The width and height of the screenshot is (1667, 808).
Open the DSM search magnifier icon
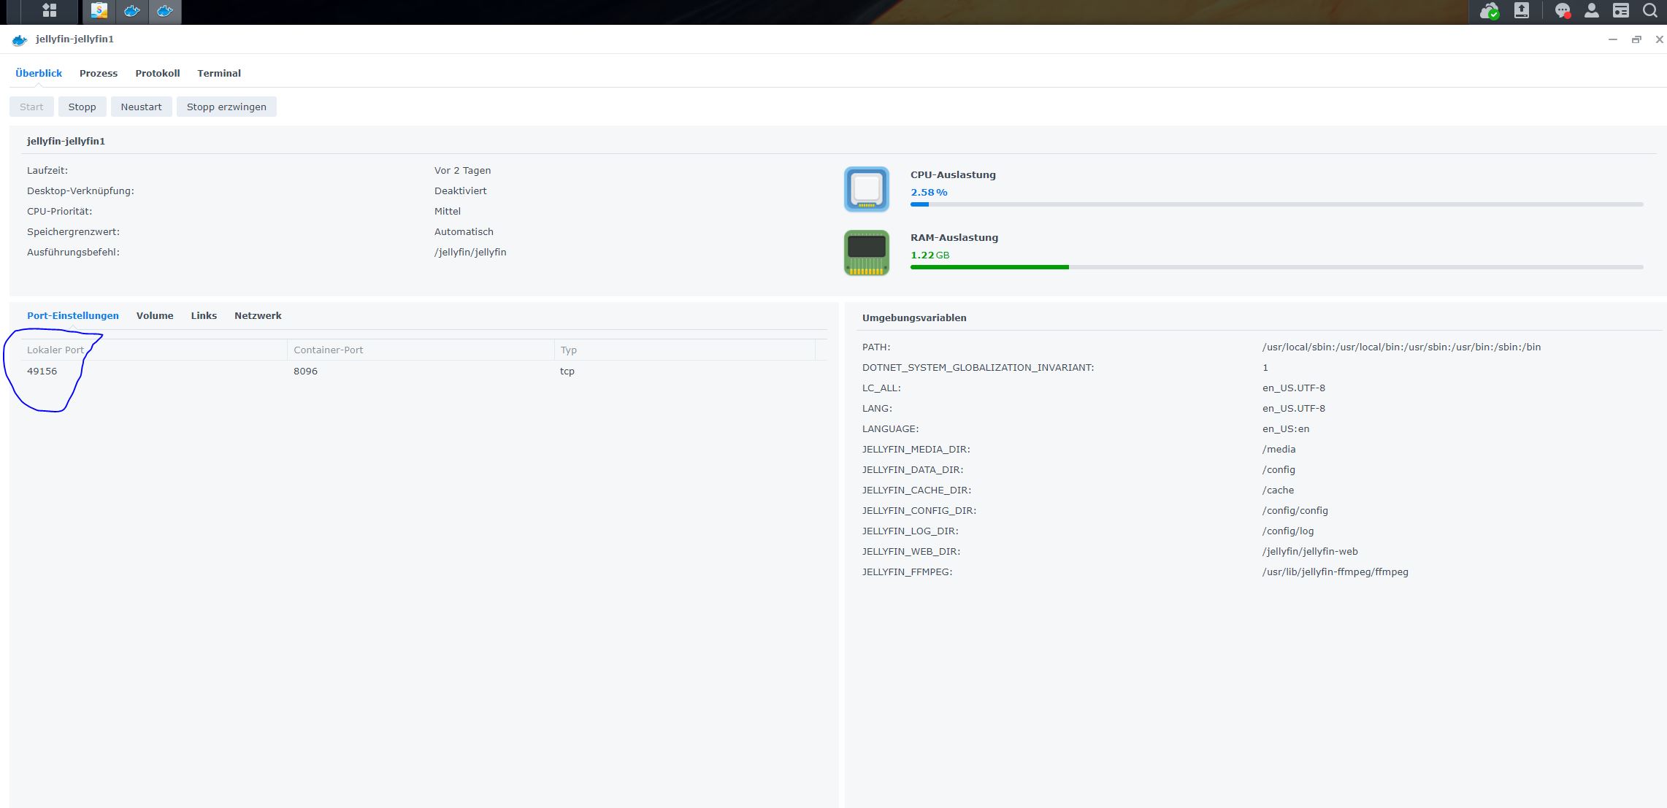click(x=1650, y=10)
